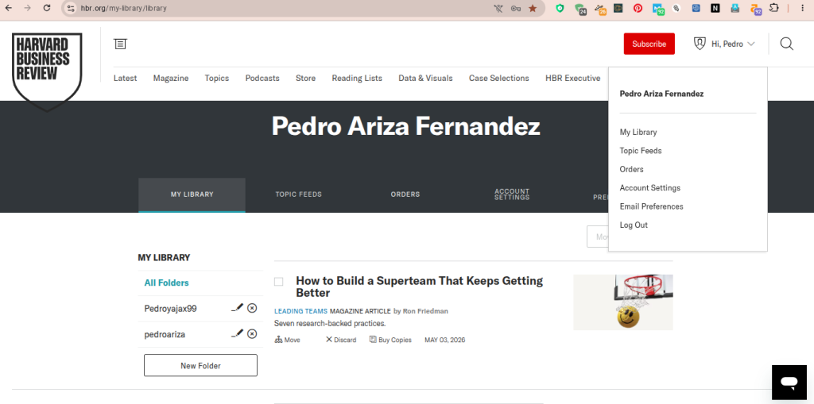This screenshot has width=814, height=404.
Task: Open the Data & Visuals nav link
Action: (426, 79)
